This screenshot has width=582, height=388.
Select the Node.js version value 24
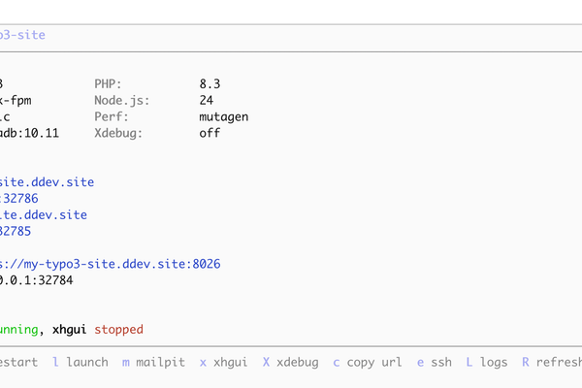pos(206,100)
